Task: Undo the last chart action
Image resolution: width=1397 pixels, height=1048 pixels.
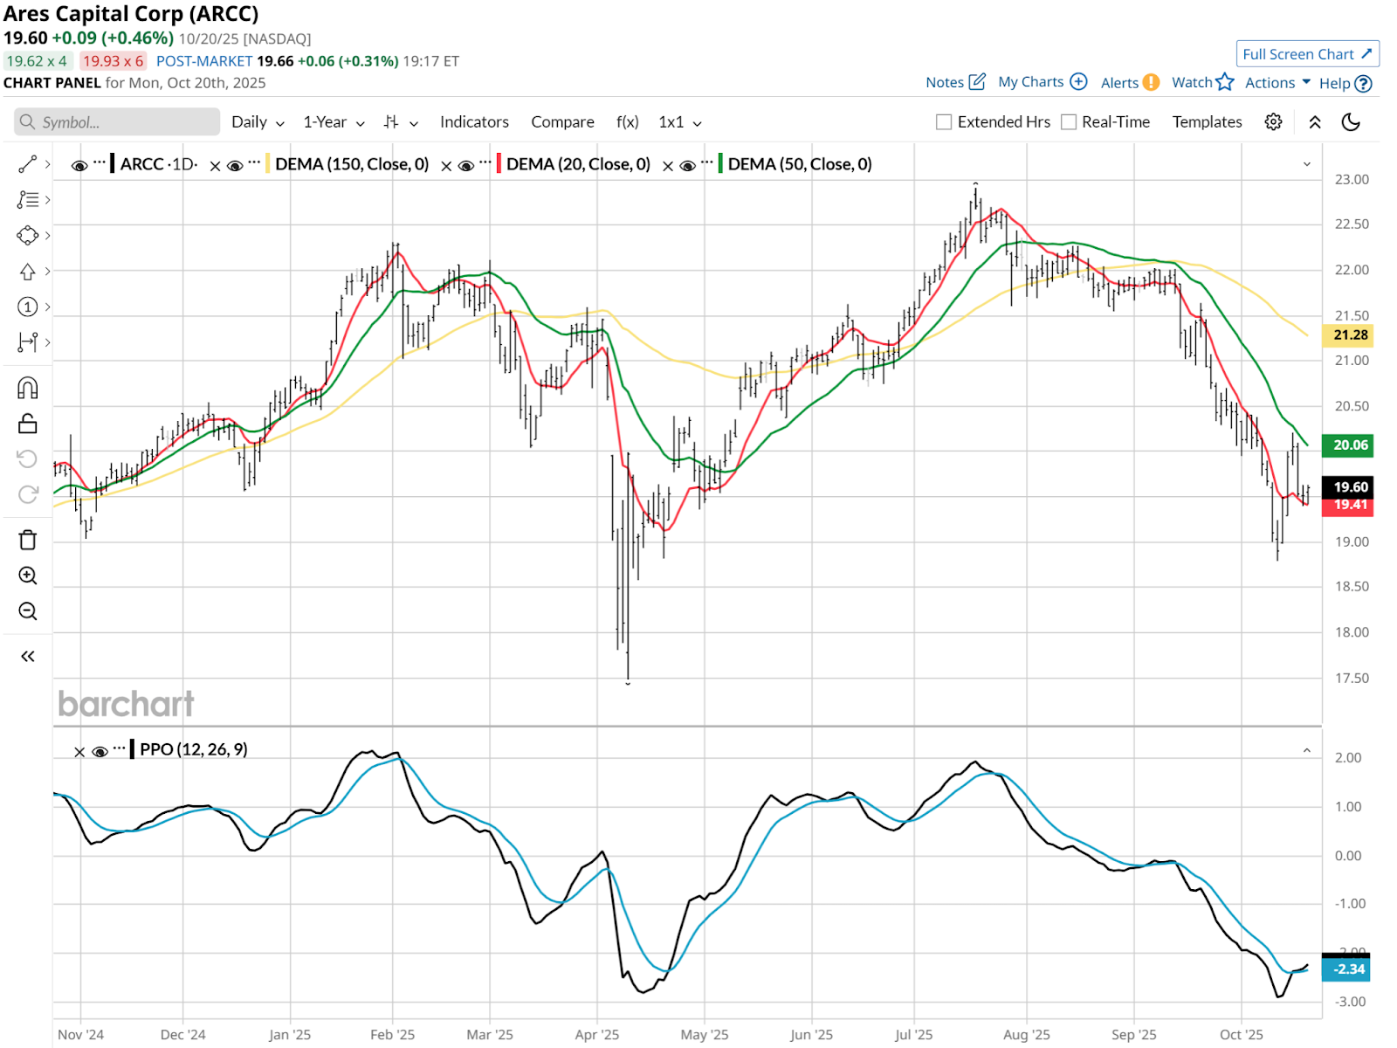Action: click(x=28, y=459)
